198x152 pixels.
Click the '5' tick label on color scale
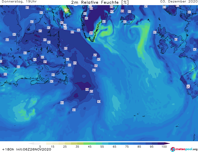coord(40,147)
